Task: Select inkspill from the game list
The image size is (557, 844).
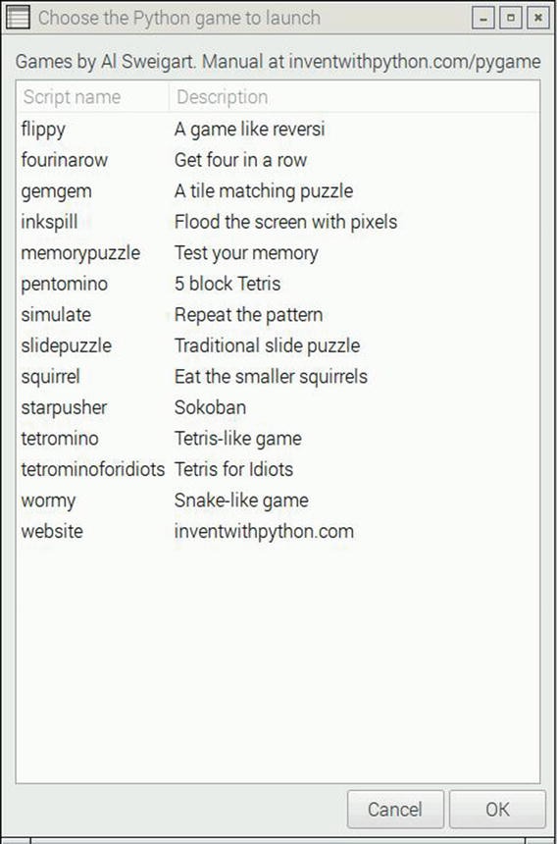Action: click(278, 222)
